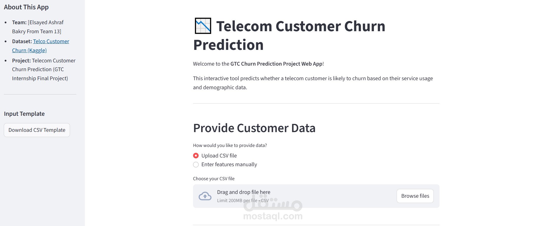Click the cloud upload icon
Image resolution: width=546 pixels, height=226 pixels.
click(205, 196)
